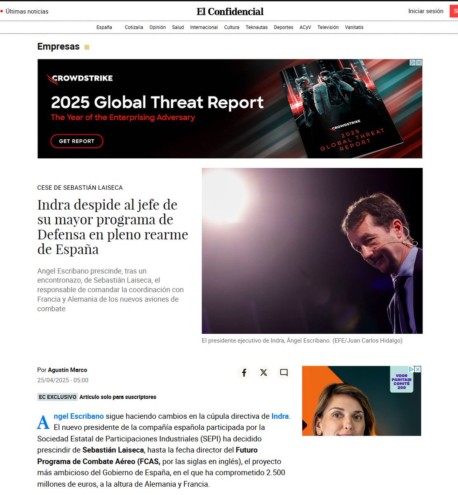Open the Deportes section
The width and height of the screenshot is (458, 495).
click(284, 27)
